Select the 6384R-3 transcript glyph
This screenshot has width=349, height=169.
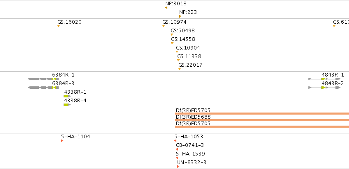point(43,88)
